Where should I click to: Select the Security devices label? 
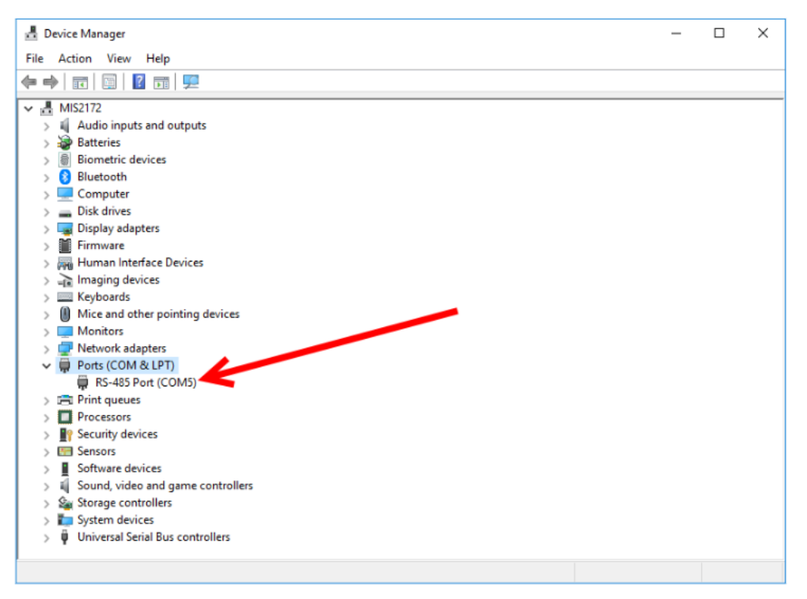pos(117,434)
